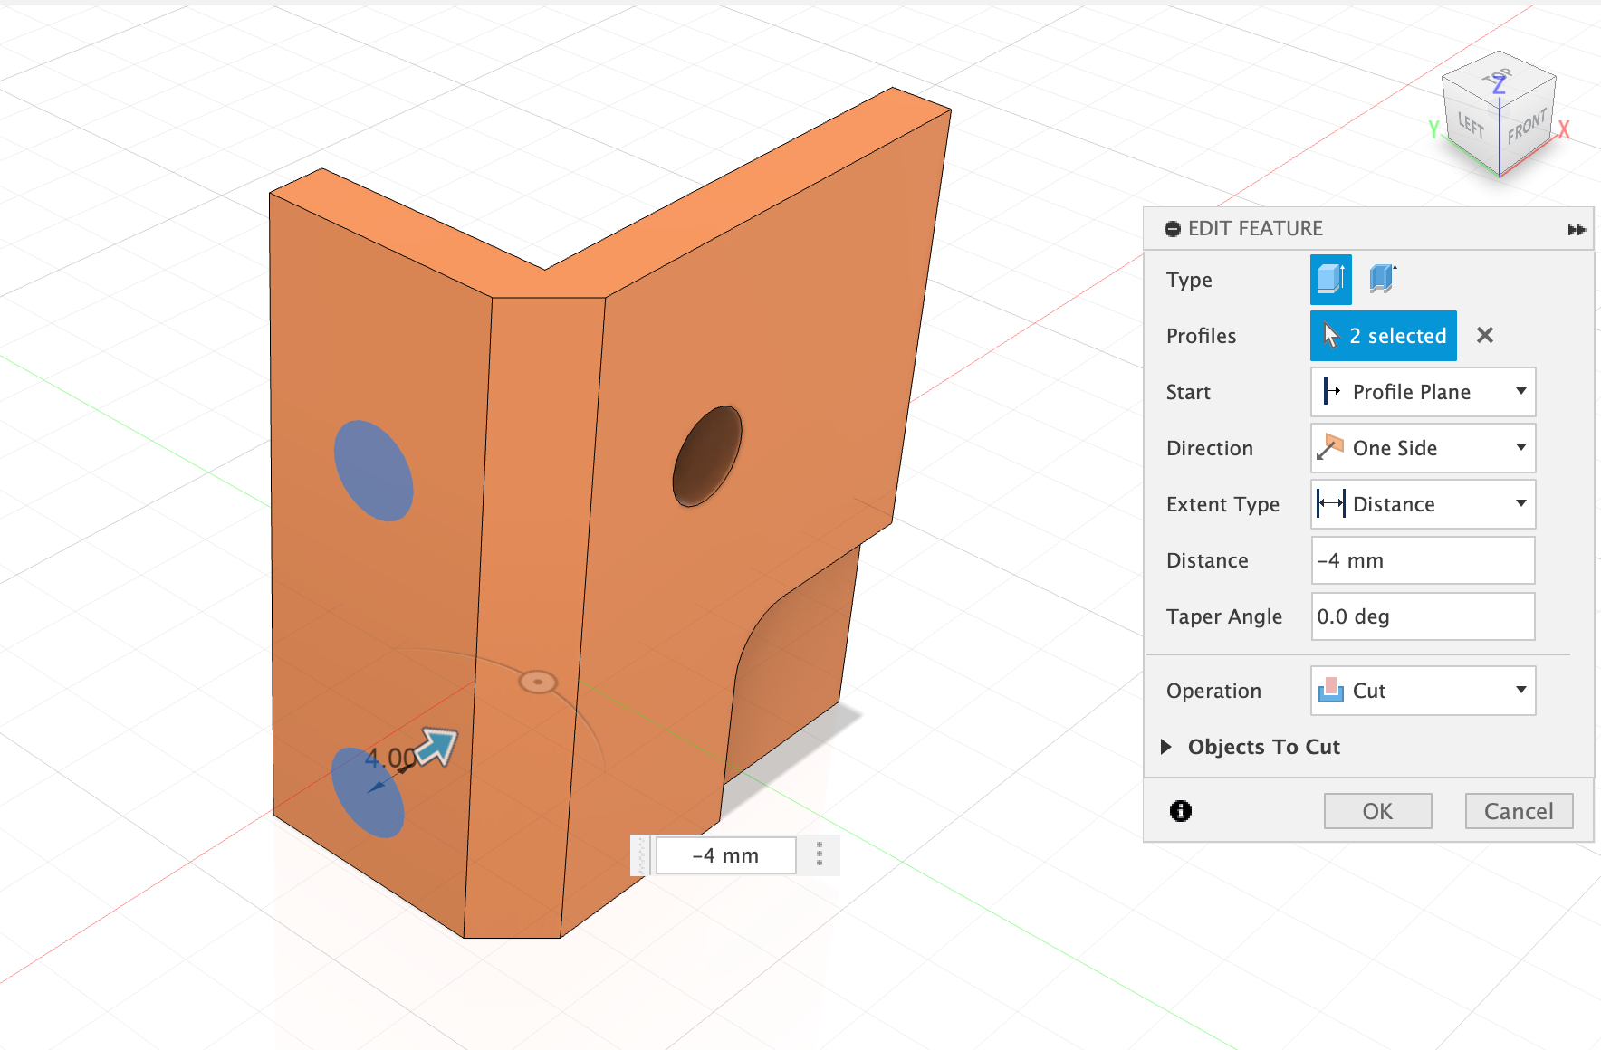
Task: Open the three-dot menu beside canvas input
Action: (820, 854)
